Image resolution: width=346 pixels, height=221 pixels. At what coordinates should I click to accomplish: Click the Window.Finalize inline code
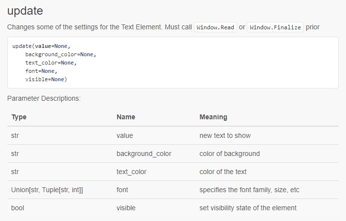pos(275,27)
